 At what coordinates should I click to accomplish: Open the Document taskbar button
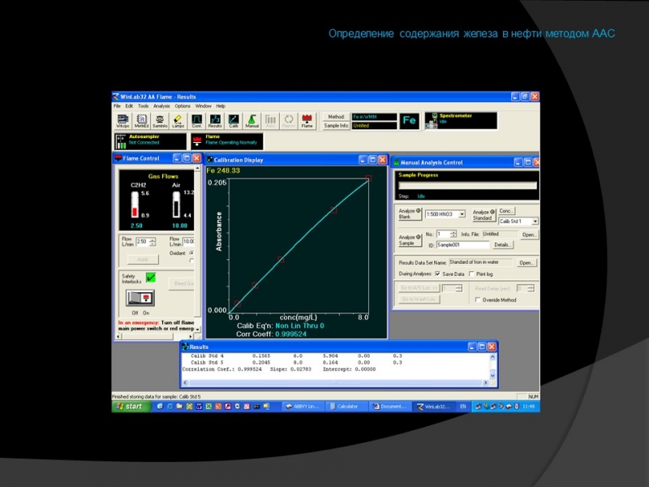(x=390, y=407)
